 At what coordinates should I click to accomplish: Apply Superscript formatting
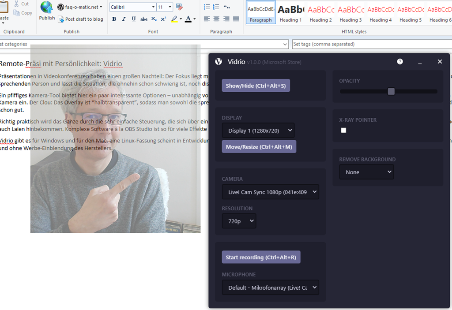click(163, 19)
